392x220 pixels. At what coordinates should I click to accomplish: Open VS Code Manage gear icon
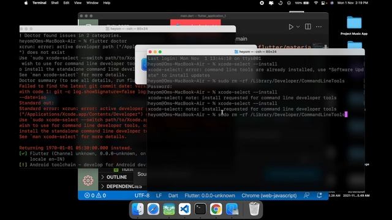pyautogui.click(x=88, y=180)
